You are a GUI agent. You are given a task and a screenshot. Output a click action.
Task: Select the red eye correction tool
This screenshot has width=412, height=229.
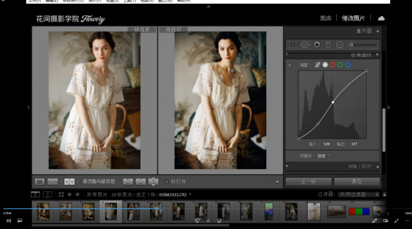point(317,44)
